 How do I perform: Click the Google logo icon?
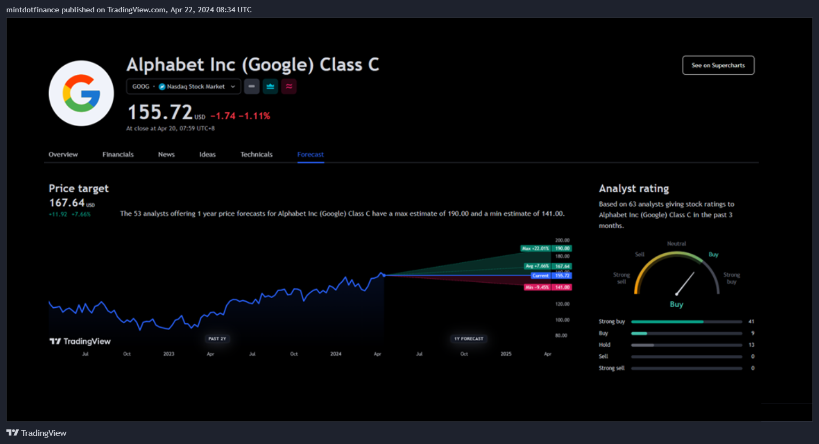(81, 94)
